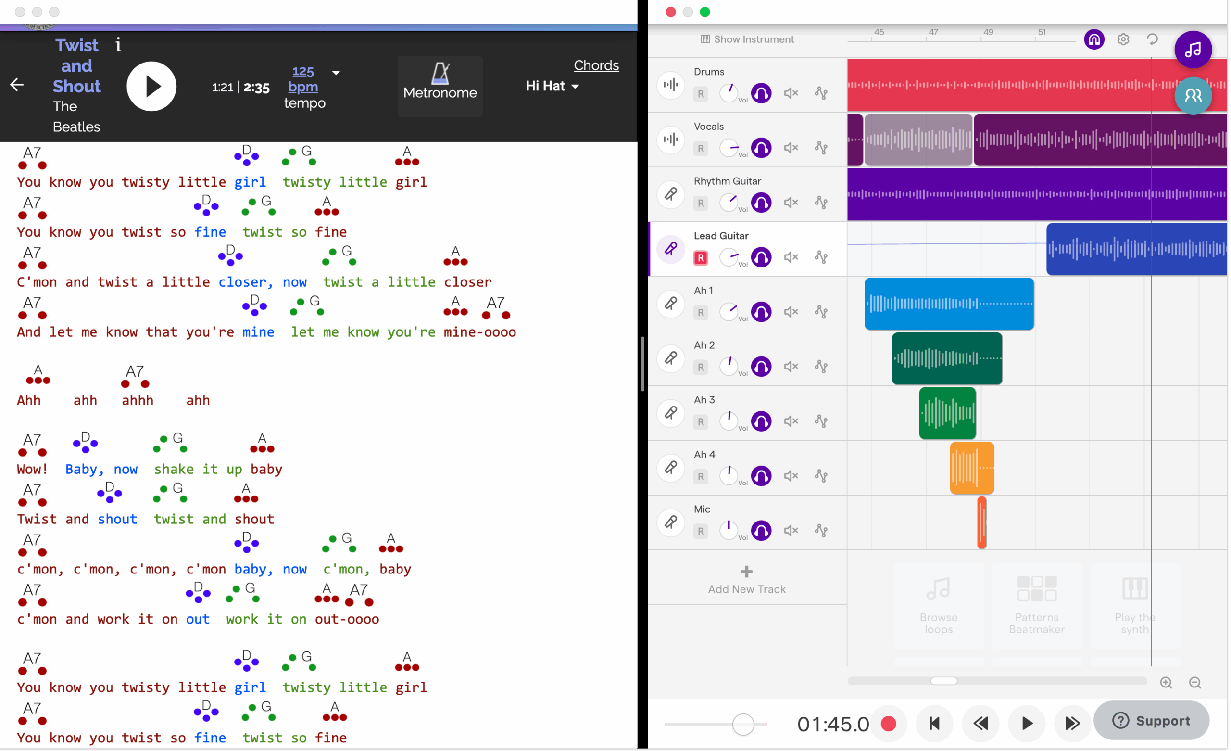Click the Lead Guitar microphone icon

click(670, 249)
